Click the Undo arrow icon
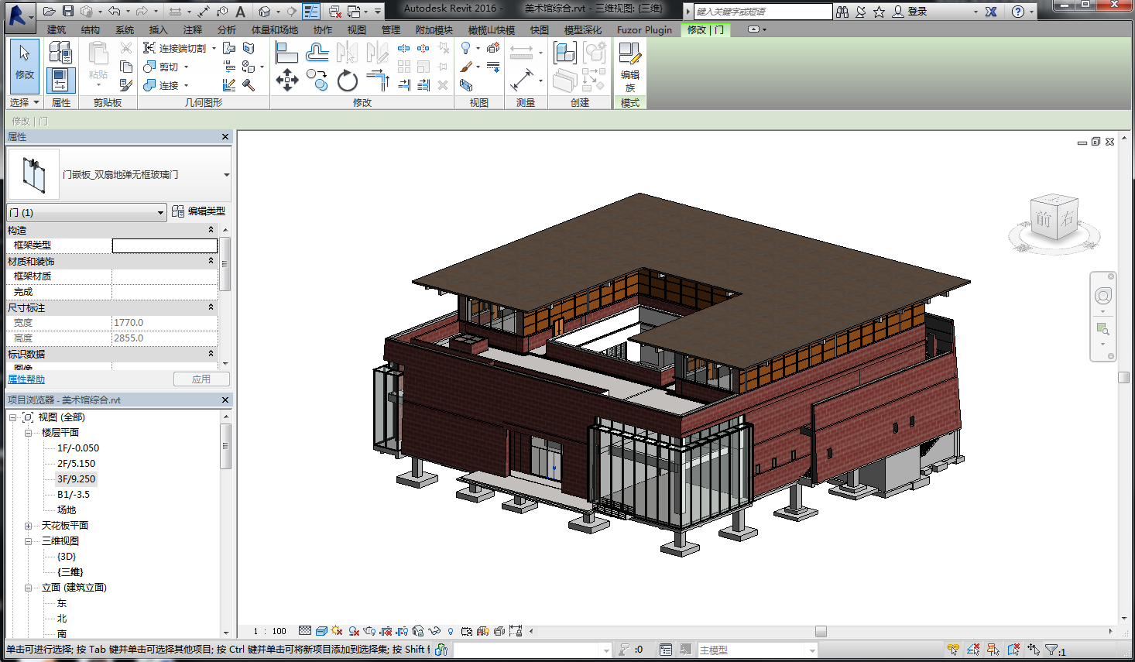 [115, 11]
